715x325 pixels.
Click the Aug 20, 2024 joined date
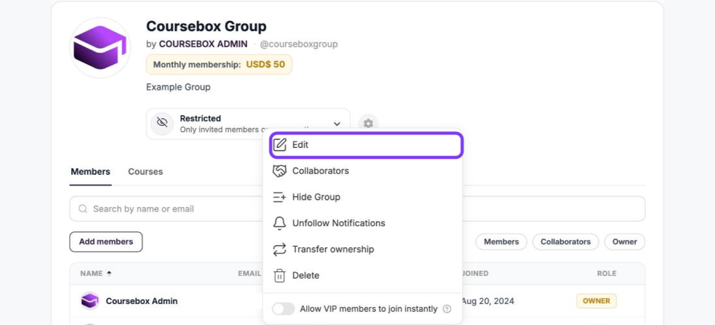coord(487,301)
